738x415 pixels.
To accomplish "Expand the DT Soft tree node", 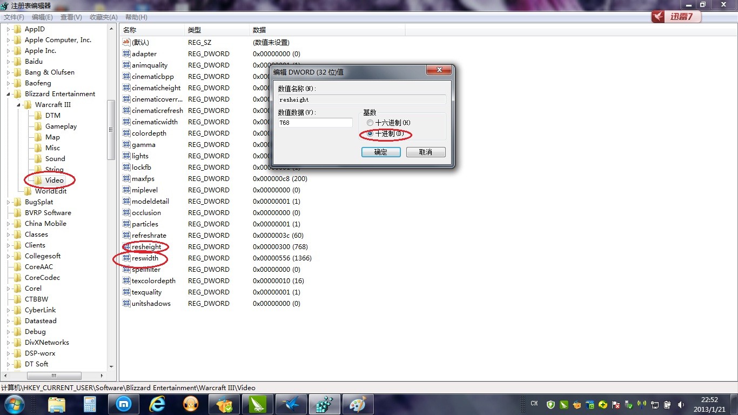I will (x=8, y=364).
